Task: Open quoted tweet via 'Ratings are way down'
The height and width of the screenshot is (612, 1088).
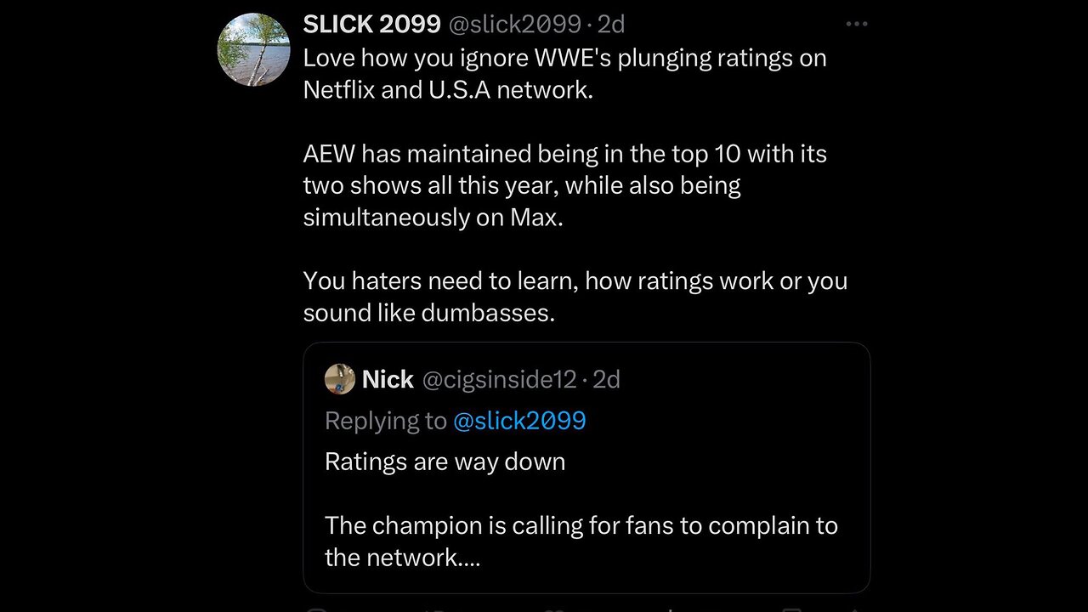Action: [445, 462]
